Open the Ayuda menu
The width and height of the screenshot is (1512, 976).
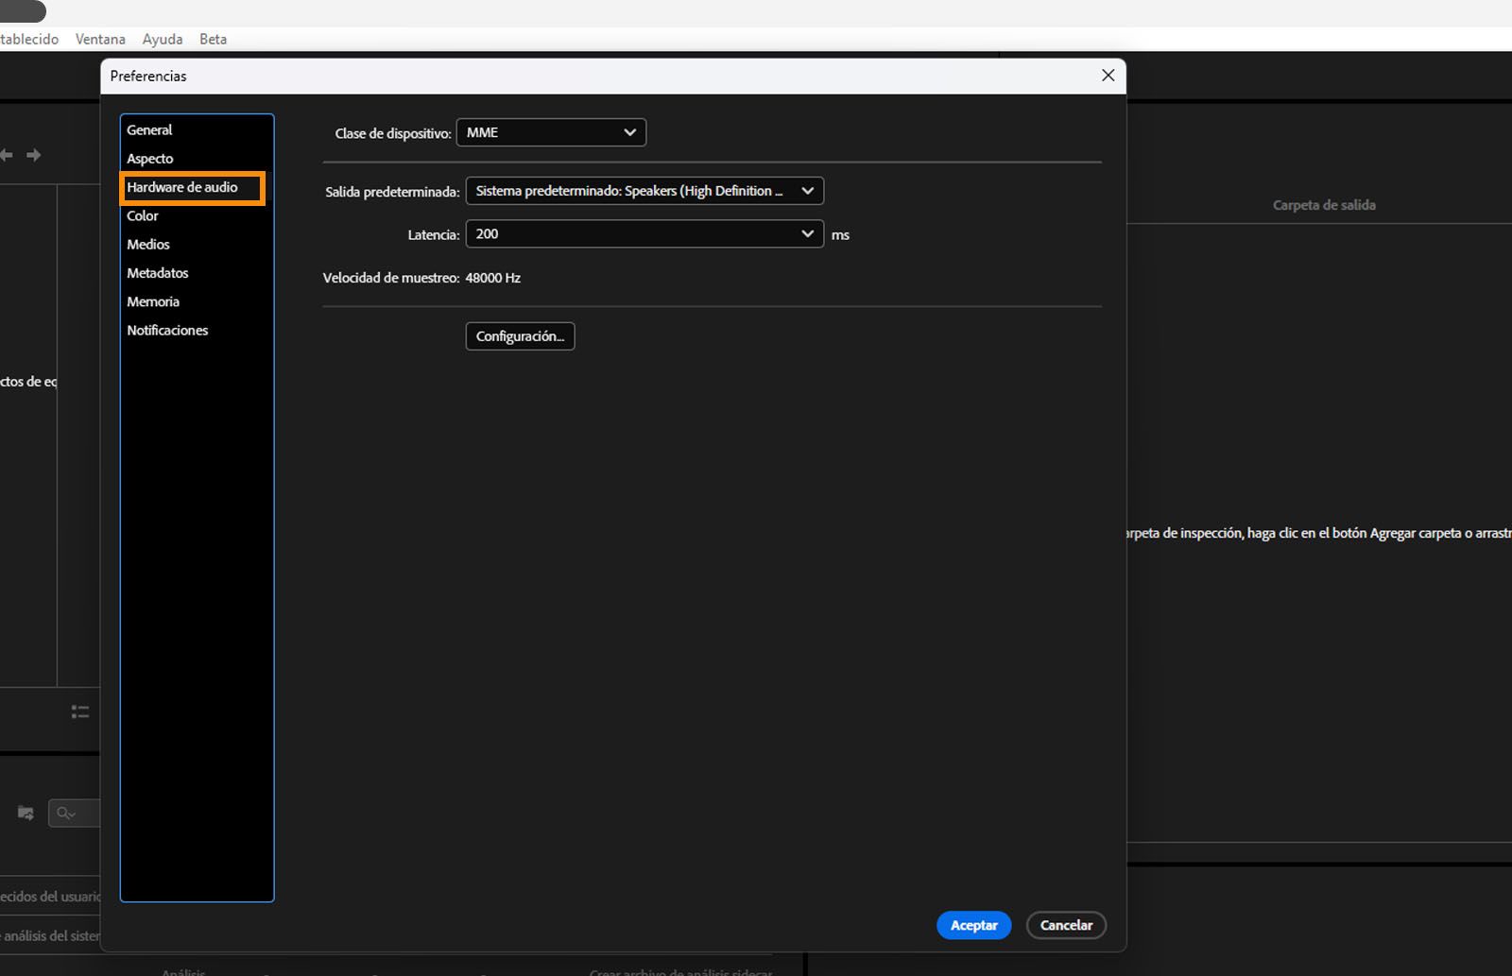pos(163,39)
